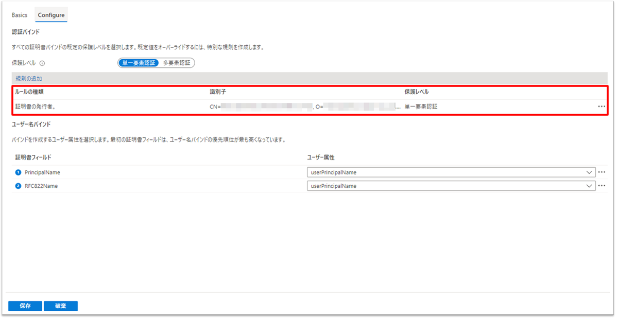
Task: Open the more options menu for PrincipalName
Action: [601, 172]
